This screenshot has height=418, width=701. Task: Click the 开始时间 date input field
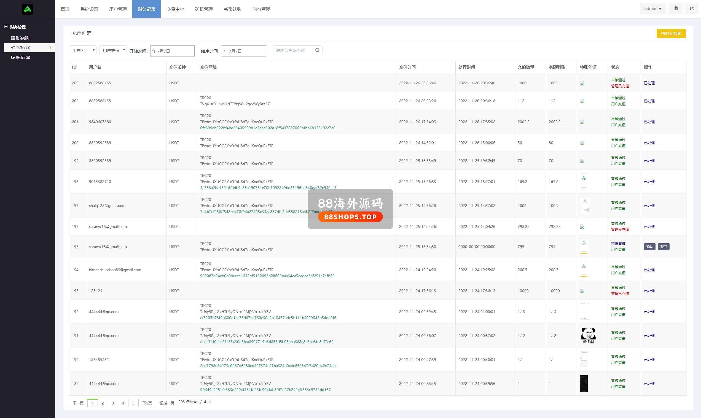(x=172, y=51)
